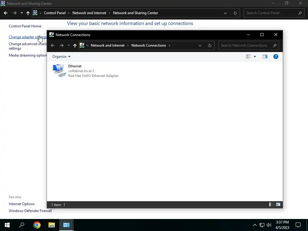Viewport: 308px width, 231px height.
Task: Click Network Connections address bar icon
Action: (x=82, y=45)
